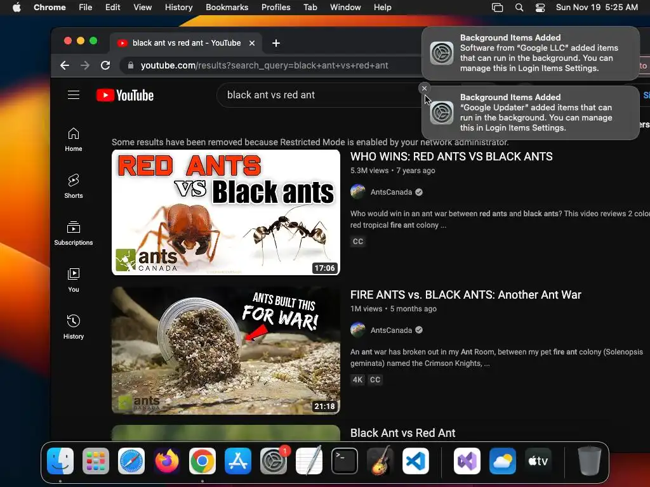Click the 4K badge on Fire Ants video
The width and height of the screenshot is (650, 487).
[x=357, y=380]
